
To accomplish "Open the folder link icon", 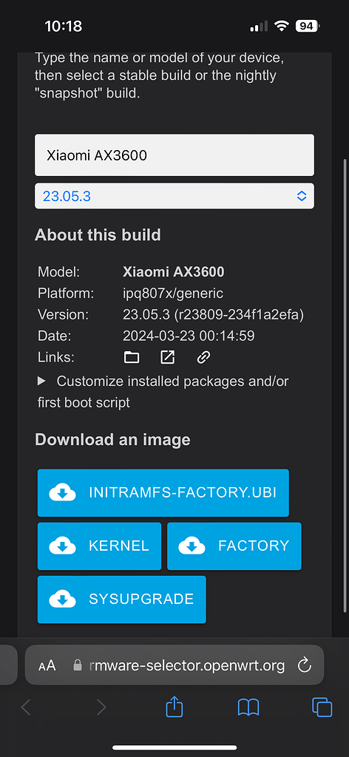I will (132, 357).
